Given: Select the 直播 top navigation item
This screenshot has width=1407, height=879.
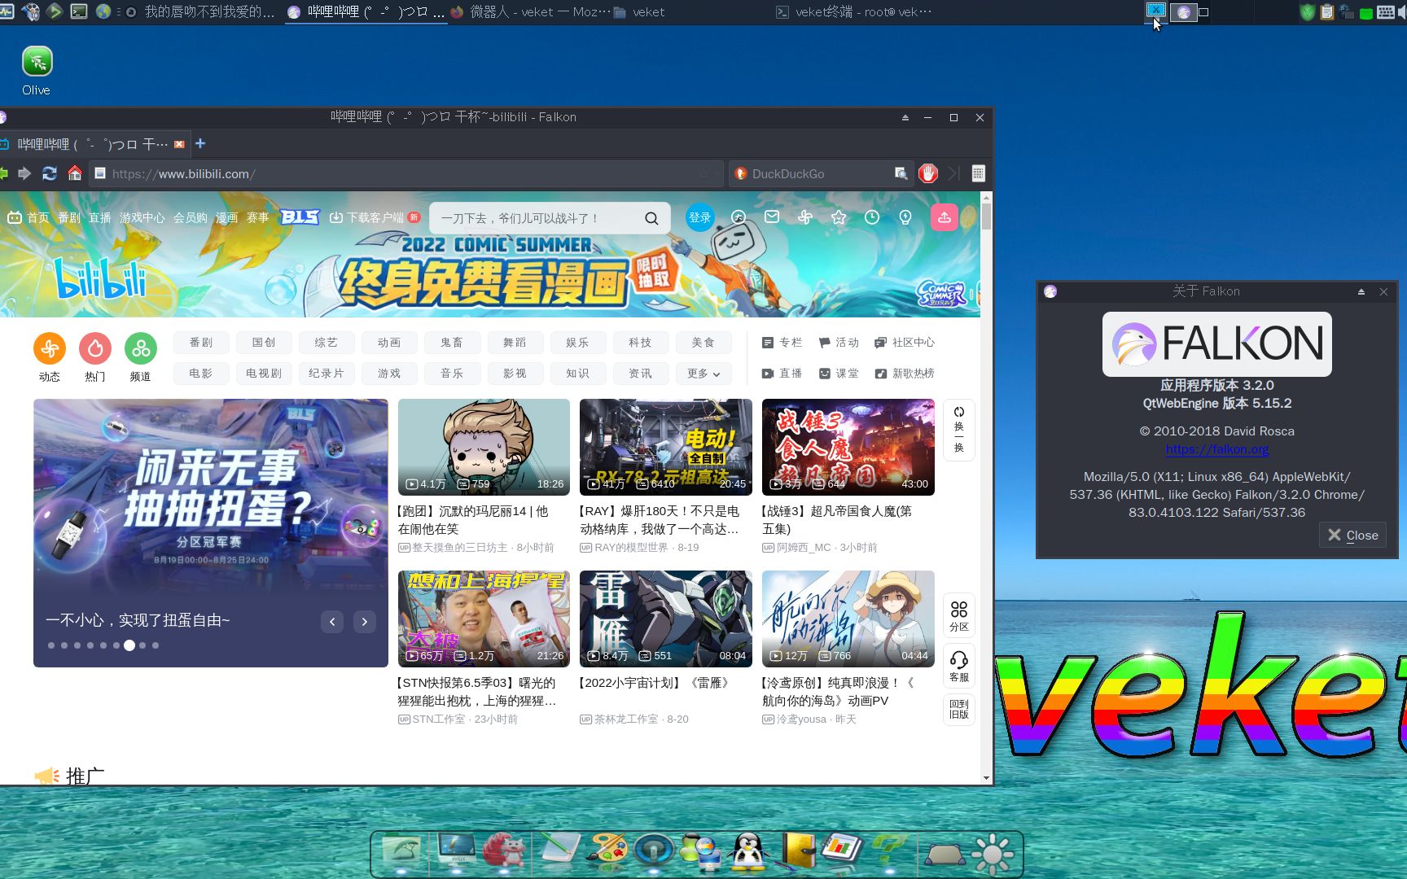Looking at the screenshot, I should [x=100, y=217].
